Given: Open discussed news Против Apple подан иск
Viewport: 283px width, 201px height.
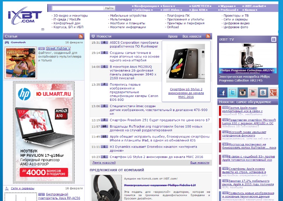Looking at the screenshot, I should (x=242, y=111).
